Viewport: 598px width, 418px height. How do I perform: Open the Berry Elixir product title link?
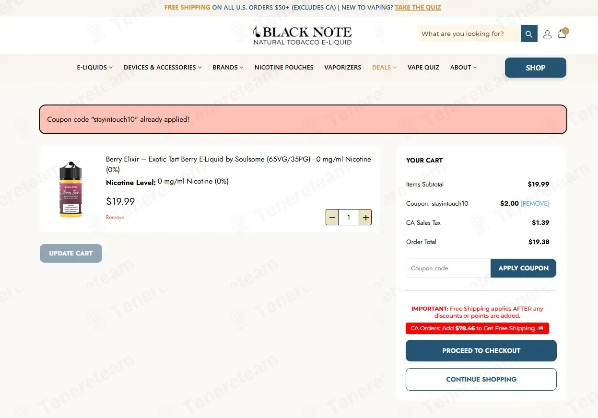pyautogui.click(x=238, y=164)
